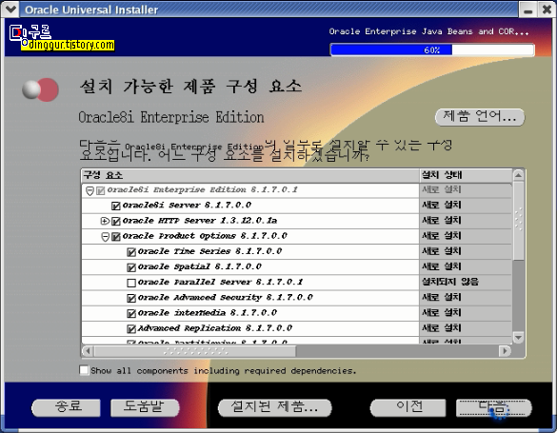Screen dimensions: 557x433
Task: Select the text Oracle Time Series 8.1.7.0.0
Action: point(209,251)
